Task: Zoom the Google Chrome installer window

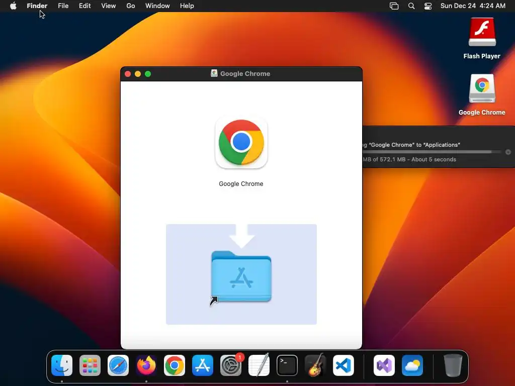Action: 148,74
